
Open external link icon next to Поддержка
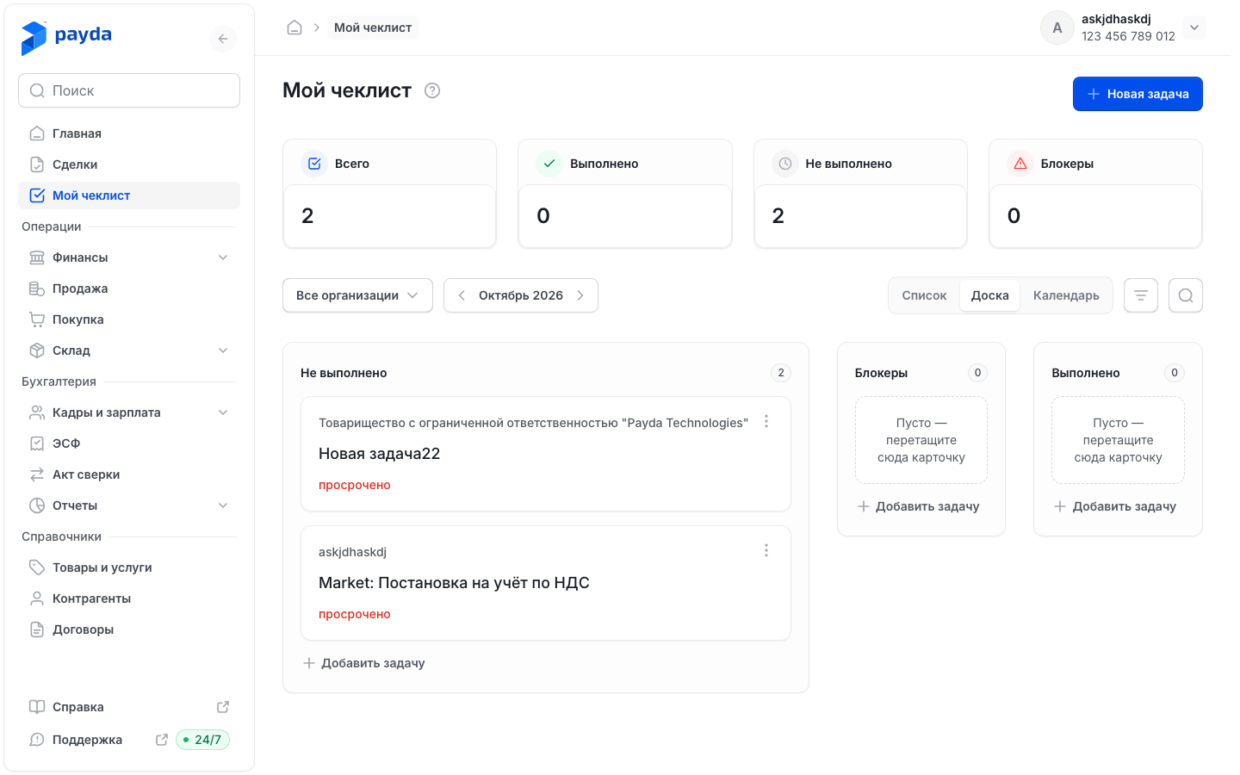161,740
